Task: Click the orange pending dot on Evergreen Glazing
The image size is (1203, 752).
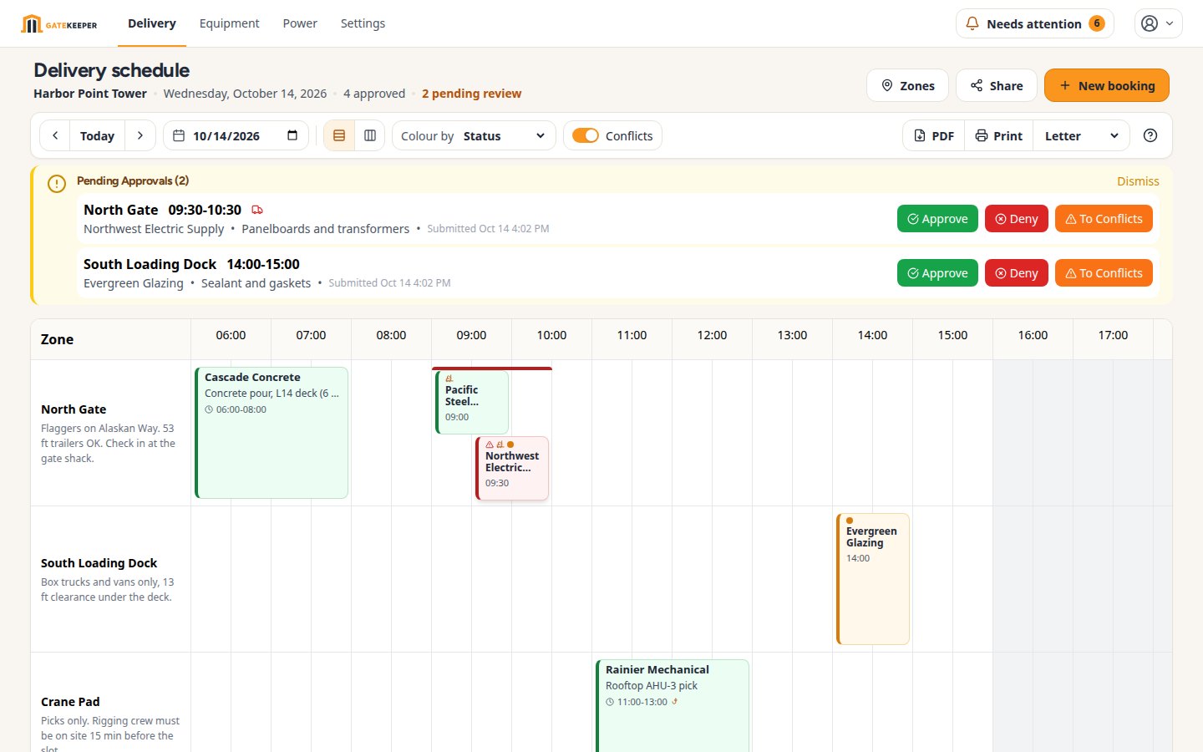Action: click(850, 521)
